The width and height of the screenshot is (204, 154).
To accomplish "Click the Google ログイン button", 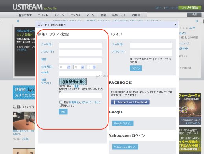I will (x=122, y=123).
